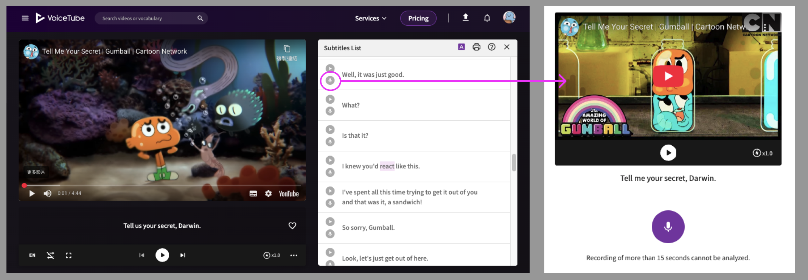Click microphone icon beside "Well, it was just good."

[330, 81]
